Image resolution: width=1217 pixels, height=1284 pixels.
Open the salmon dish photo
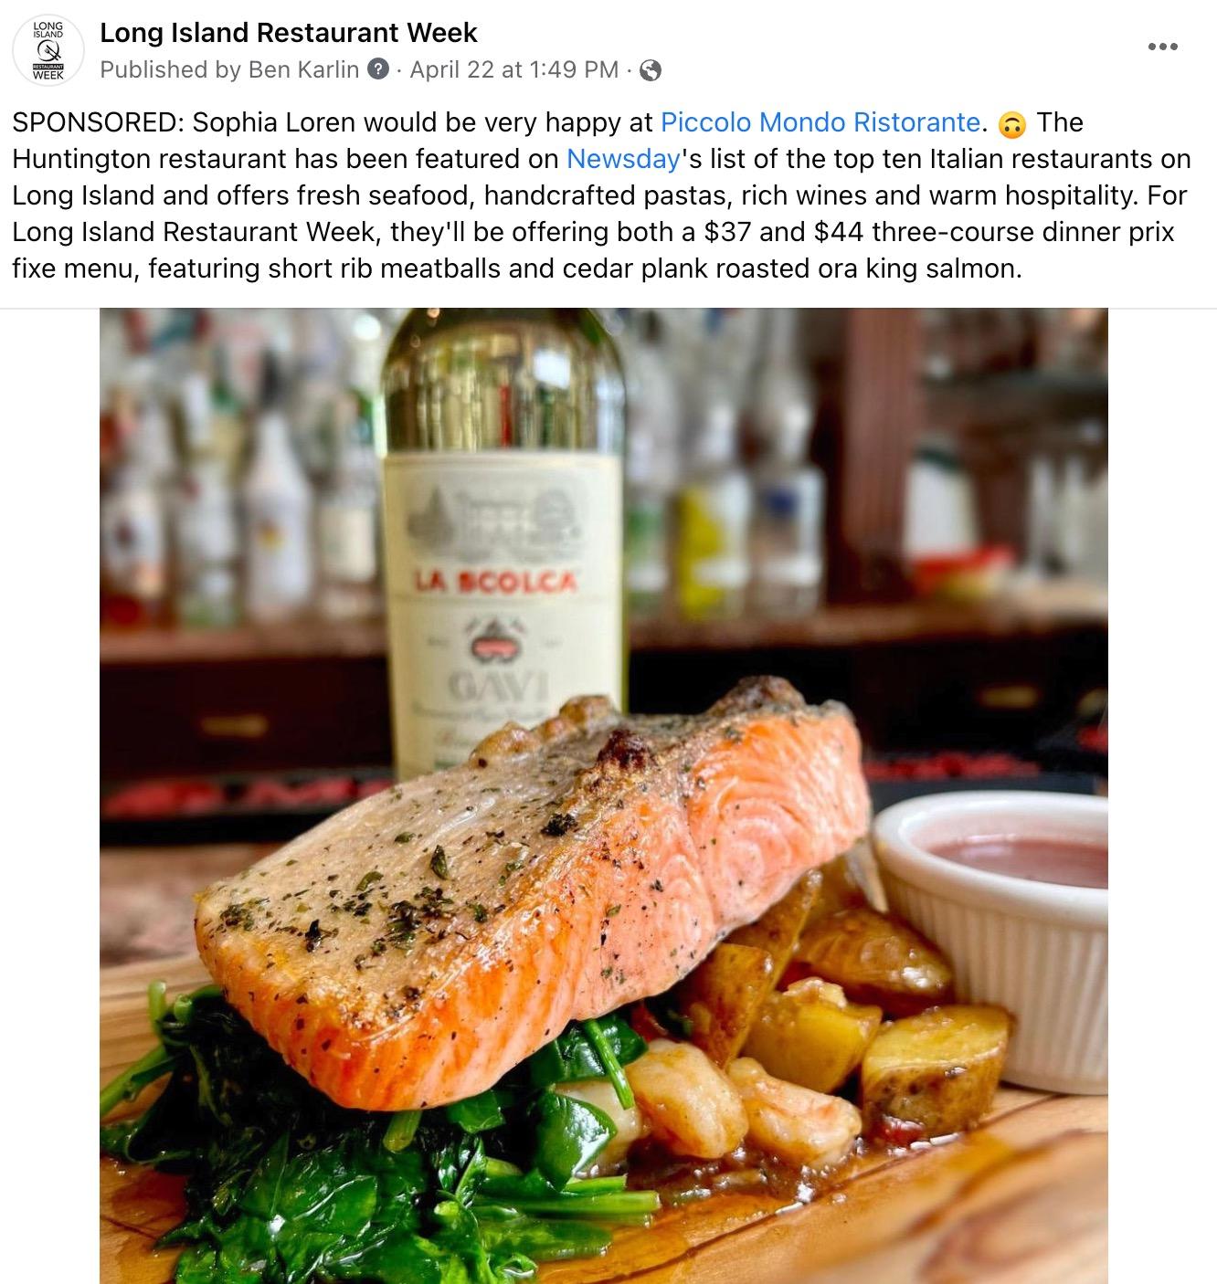tap(603, 795)
